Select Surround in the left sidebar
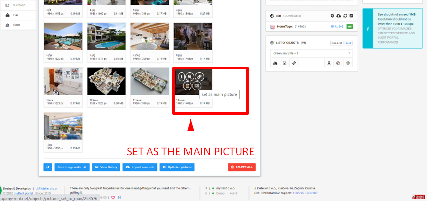Screen dimensions: 427x201 [18, 5]
